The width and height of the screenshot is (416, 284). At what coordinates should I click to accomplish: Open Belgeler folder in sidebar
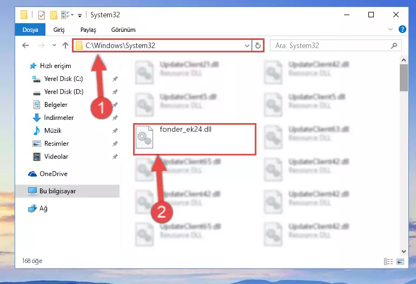coord(56,105)
